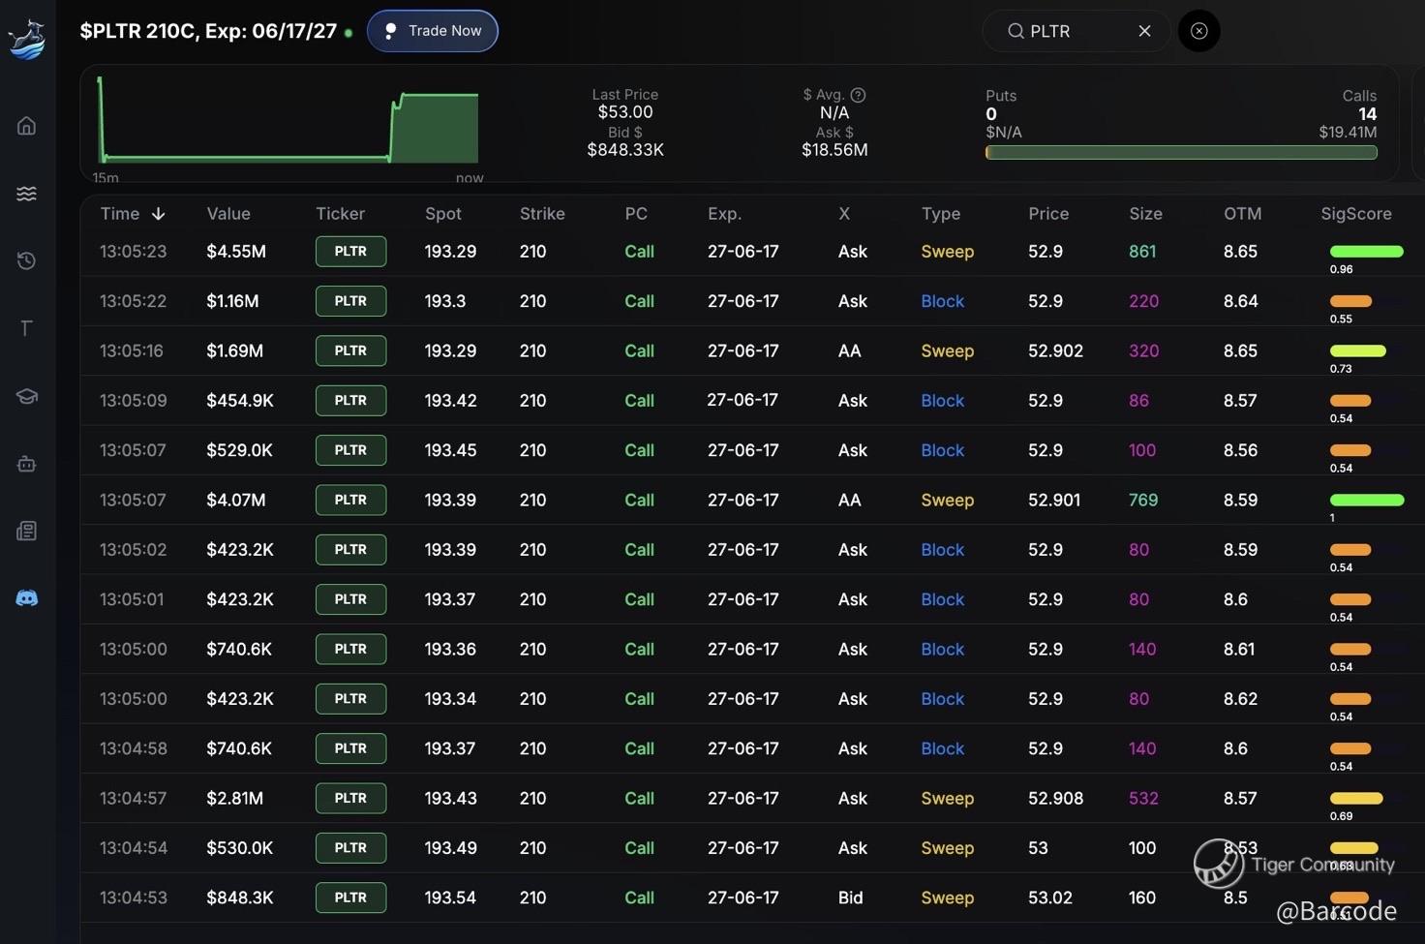Click the whale logo in the sidebar
The width and height of the screenshot is (1425, 944).
point(27,40)
